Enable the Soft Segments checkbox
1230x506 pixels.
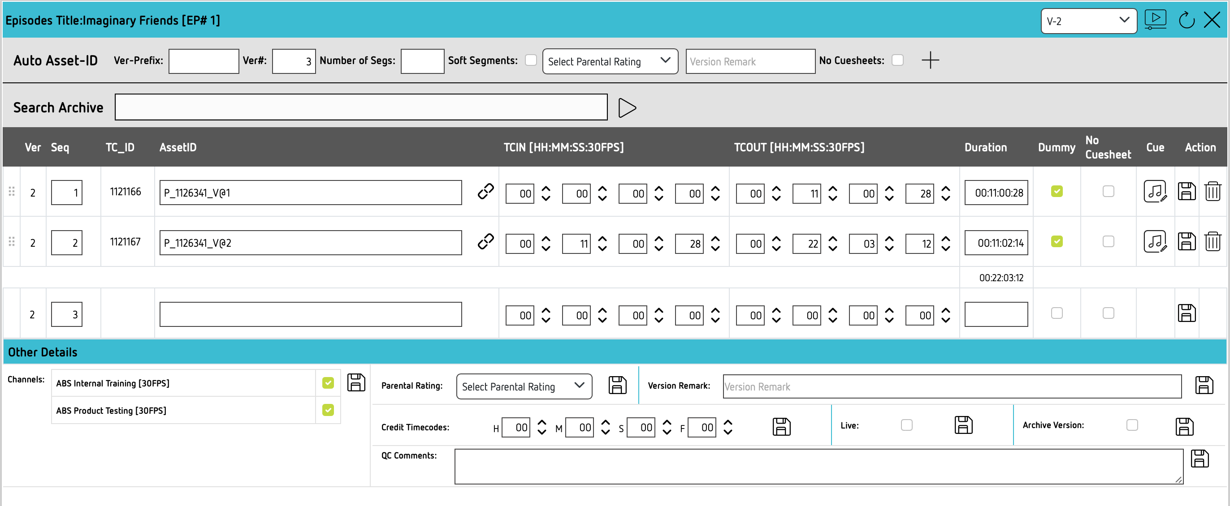530,60
